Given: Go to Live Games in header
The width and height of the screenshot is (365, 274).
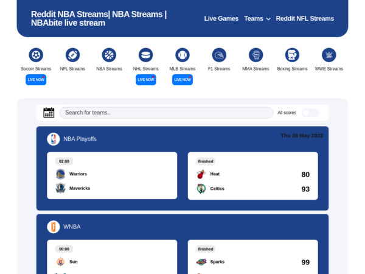Looking at the screenshot, I should tap(221, 19).
